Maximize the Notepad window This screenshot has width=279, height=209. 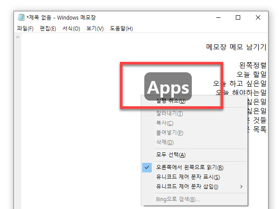238,17
